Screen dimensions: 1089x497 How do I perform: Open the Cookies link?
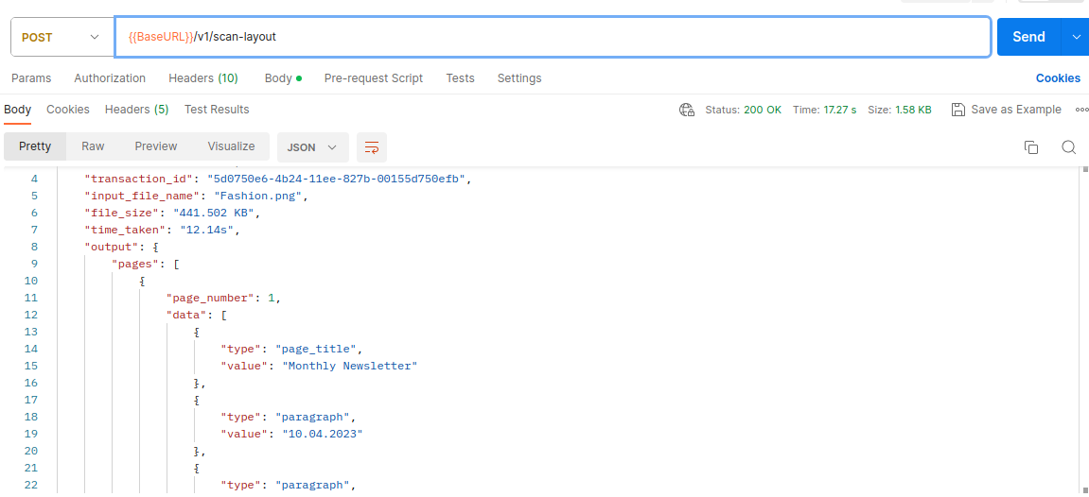point(1058,78)
